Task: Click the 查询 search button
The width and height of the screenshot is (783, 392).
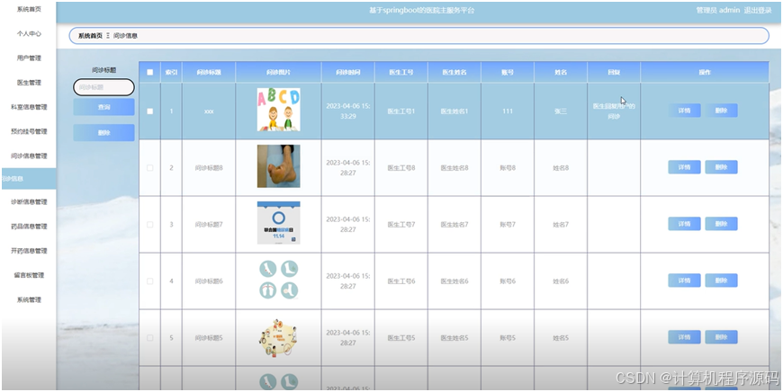Action: (103, 107)
